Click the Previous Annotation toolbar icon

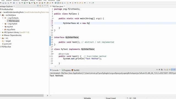[73, 3]
